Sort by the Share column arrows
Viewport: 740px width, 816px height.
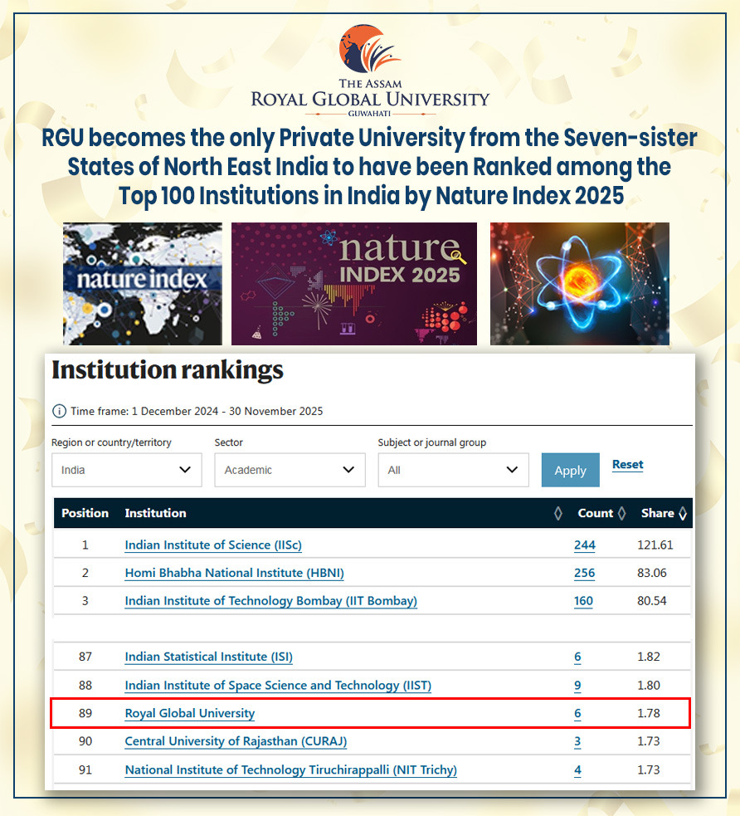pos(683,514)
